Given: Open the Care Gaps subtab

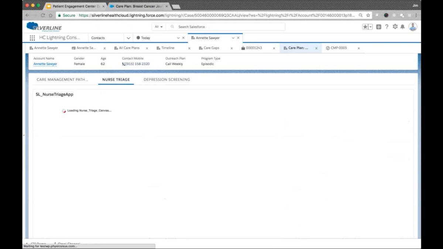Looking at the screenshot, I should (x=211, y=48).
